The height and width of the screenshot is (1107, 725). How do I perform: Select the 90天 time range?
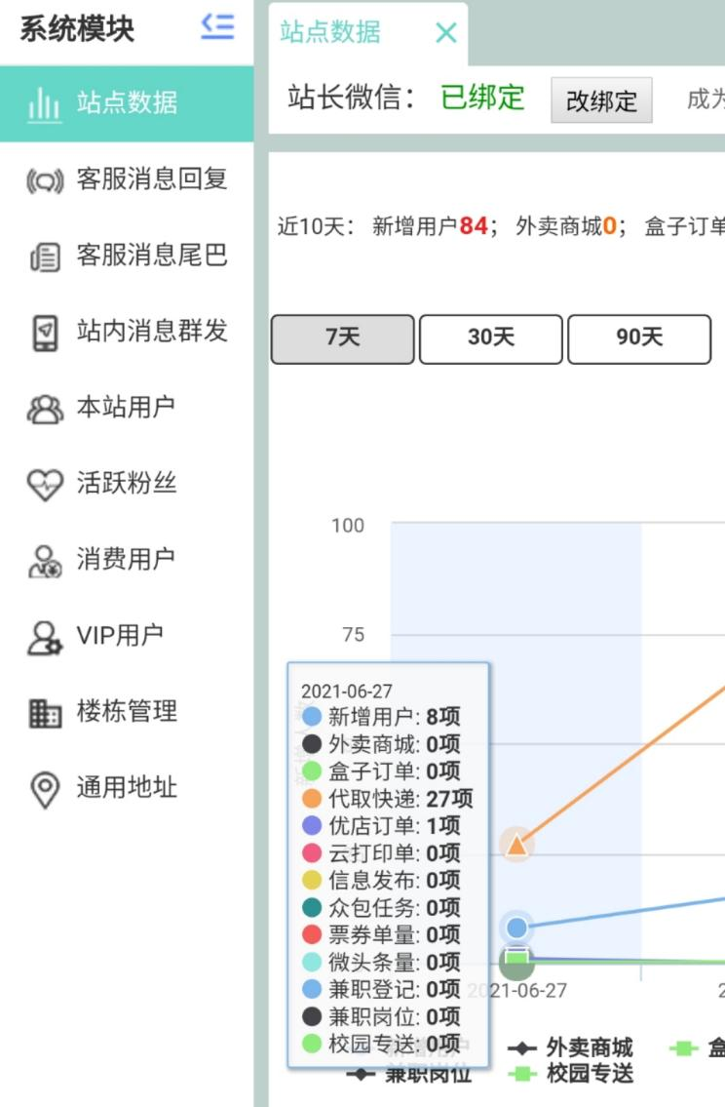(639, 338)
